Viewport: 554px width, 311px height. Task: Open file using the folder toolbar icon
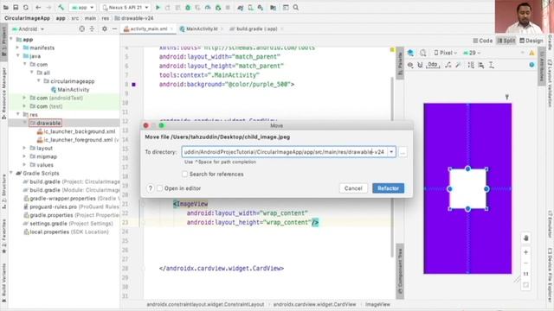pyautogui.click(x=6, y=8)
